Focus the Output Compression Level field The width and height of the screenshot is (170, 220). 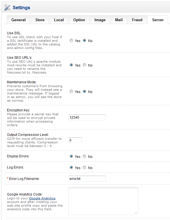[75, 140]
